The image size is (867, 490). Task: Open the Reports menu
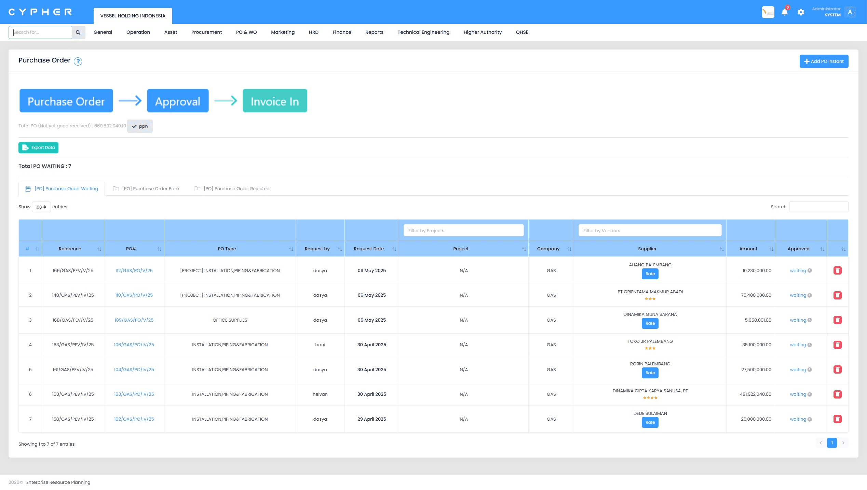point(374,32)
